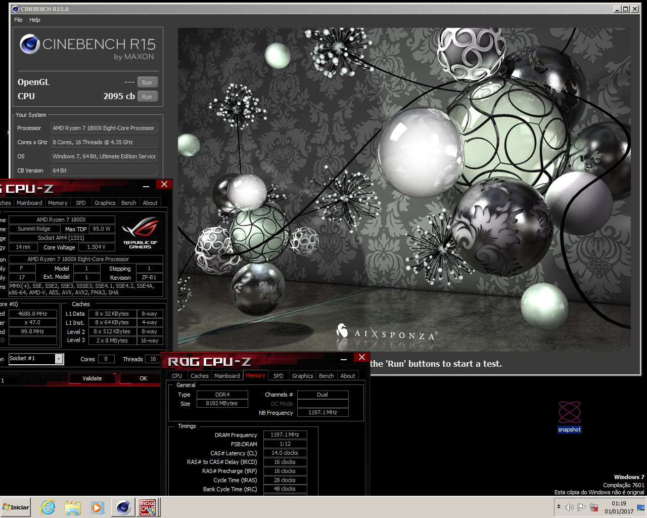Switch to the ROG CPU-Z taskbar icon

click(148, 507)
